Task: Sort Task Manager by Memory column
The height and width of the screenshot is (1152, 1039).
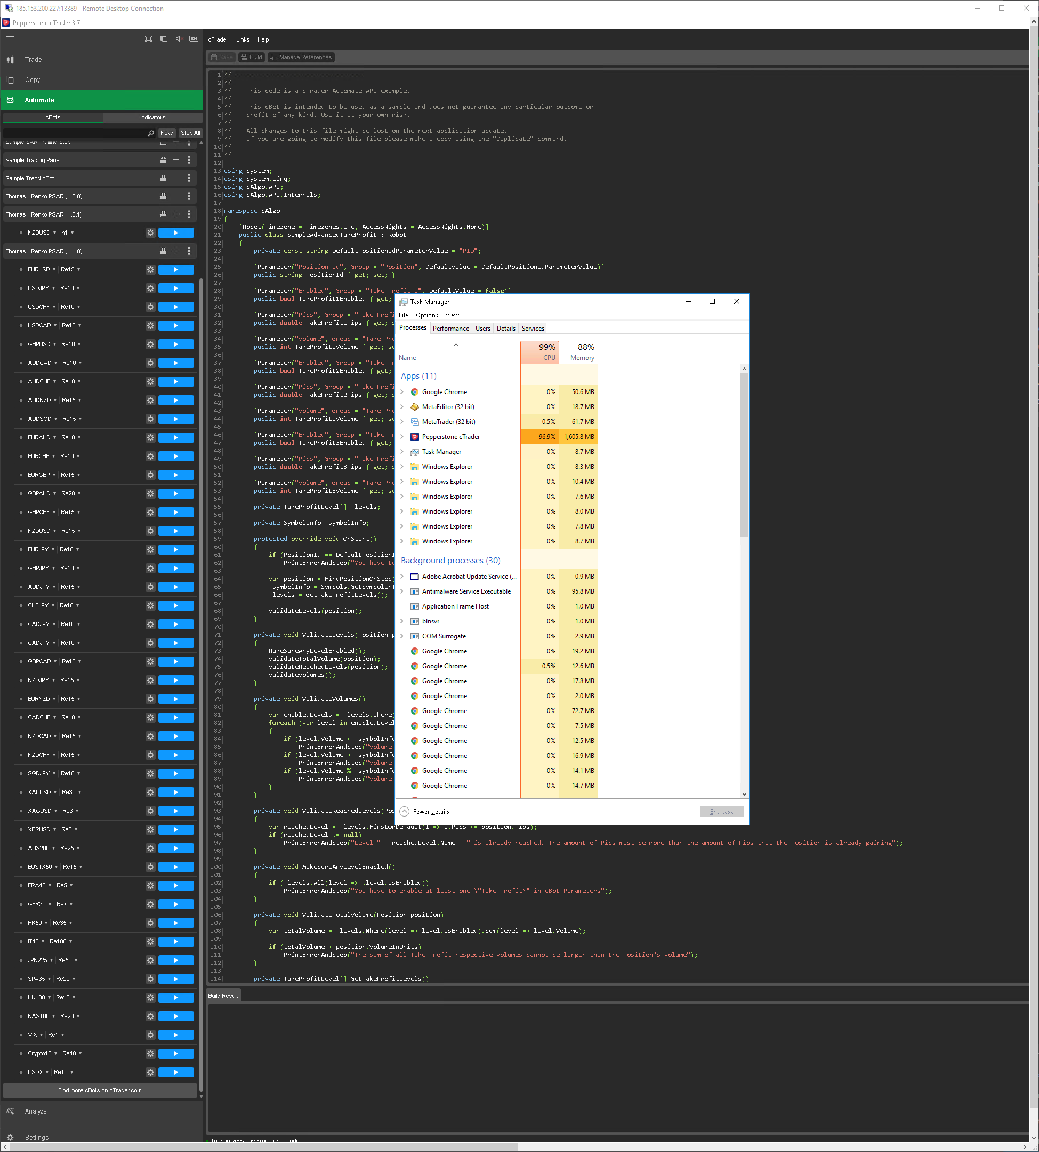Action: click(x=578, y=352)
